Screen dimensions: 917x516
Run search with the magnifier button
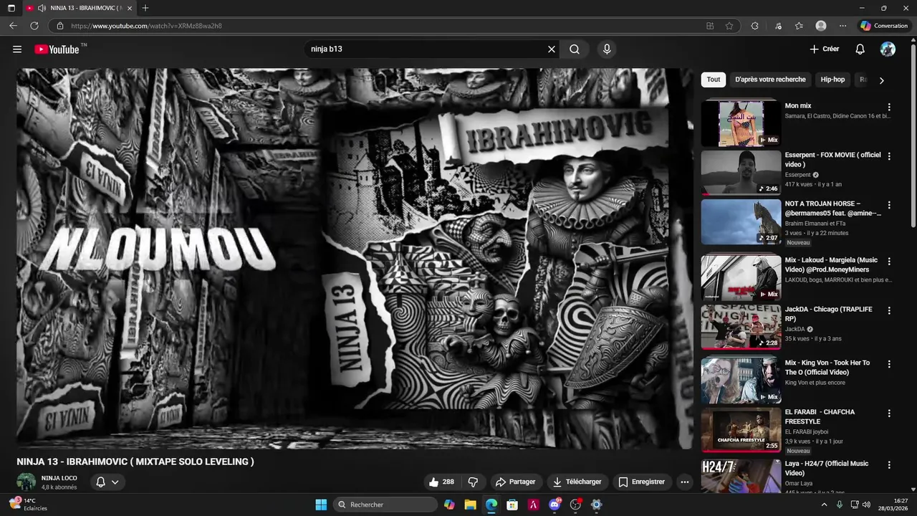click(x=575, y=49)
